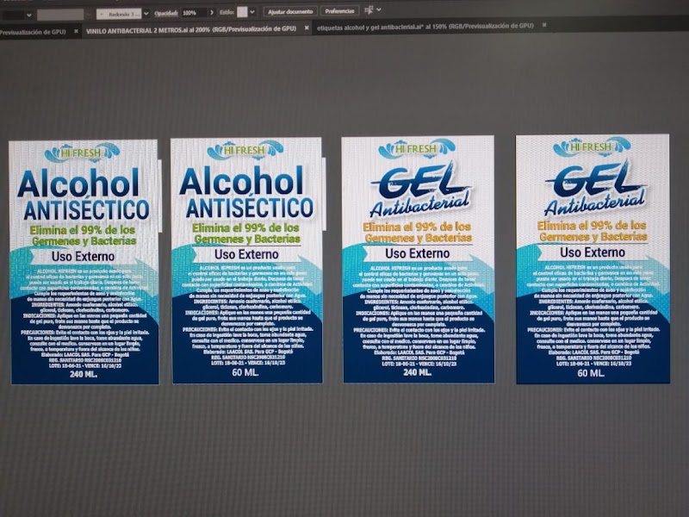The image size is (689, 517).
Task: Click 'Alcohol' title on the first label
Action: [78, 184]
